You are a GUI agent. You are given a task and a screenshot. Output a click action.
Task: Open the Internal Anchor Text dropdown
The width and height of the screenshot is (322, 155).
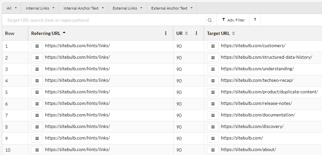[x=83, y=8]
